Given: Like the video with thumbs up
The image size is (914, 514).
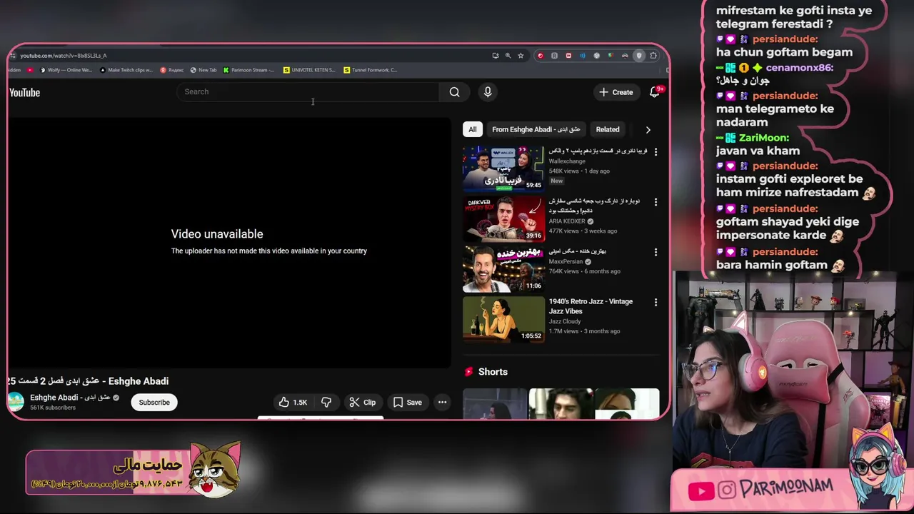Looking at the screenshot, I should pyautogui.click(x=293, y=403).
